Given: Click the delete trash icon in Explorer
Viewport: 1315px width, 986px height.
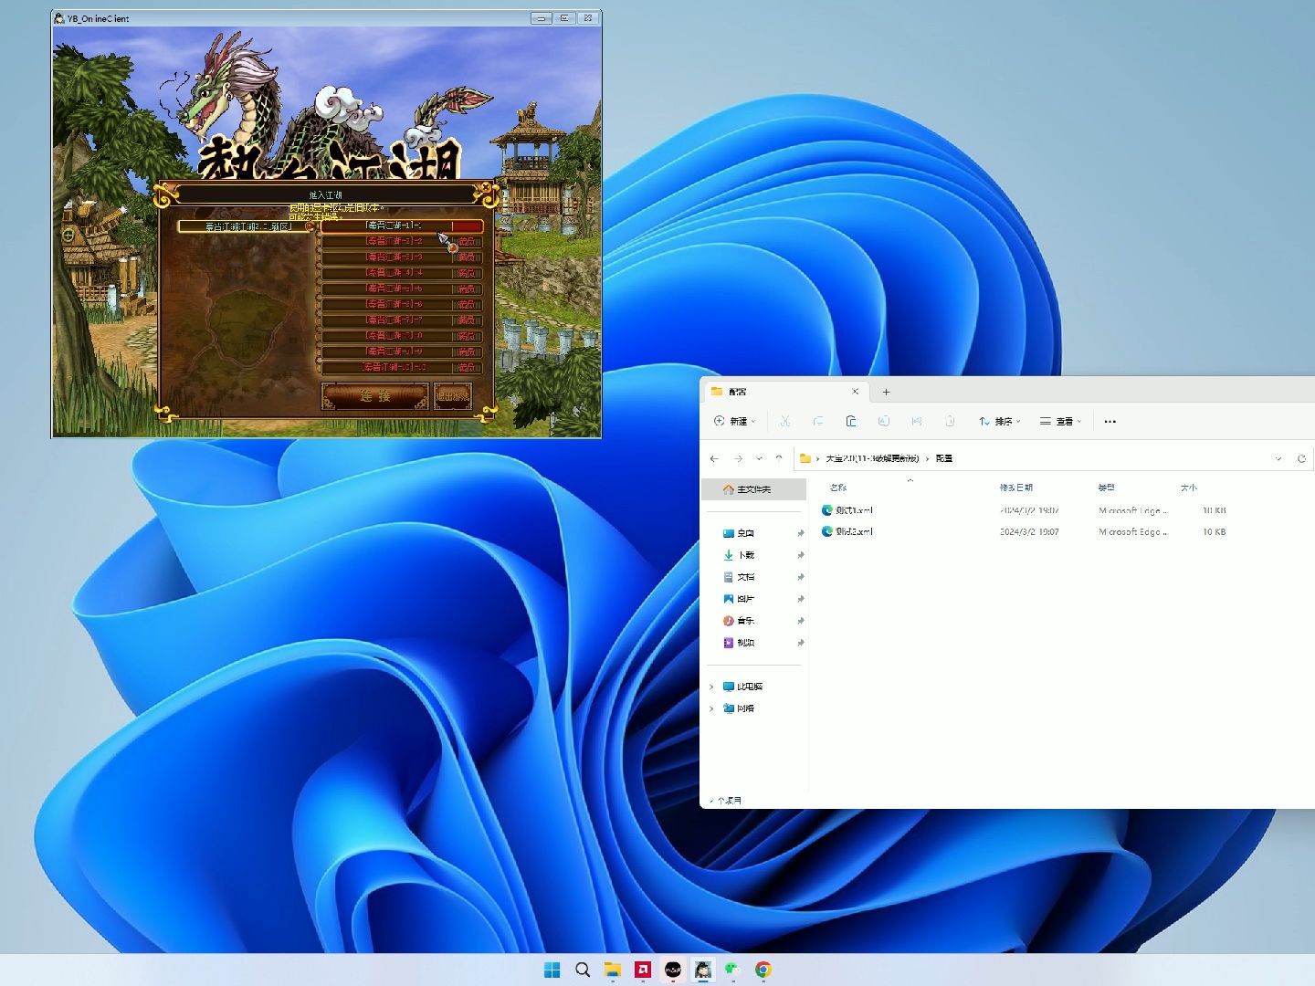Looking at the screenshot, I should (x=950, y=421).
